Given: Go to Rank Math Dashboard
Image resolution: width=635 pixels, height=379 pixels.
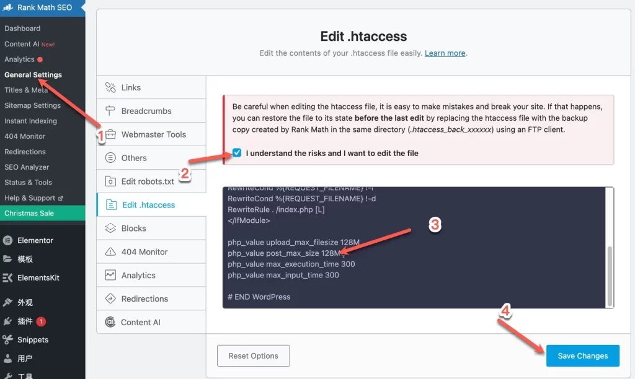Looking at the screenshot, I should pyautogui.click(x=22, y=28).
